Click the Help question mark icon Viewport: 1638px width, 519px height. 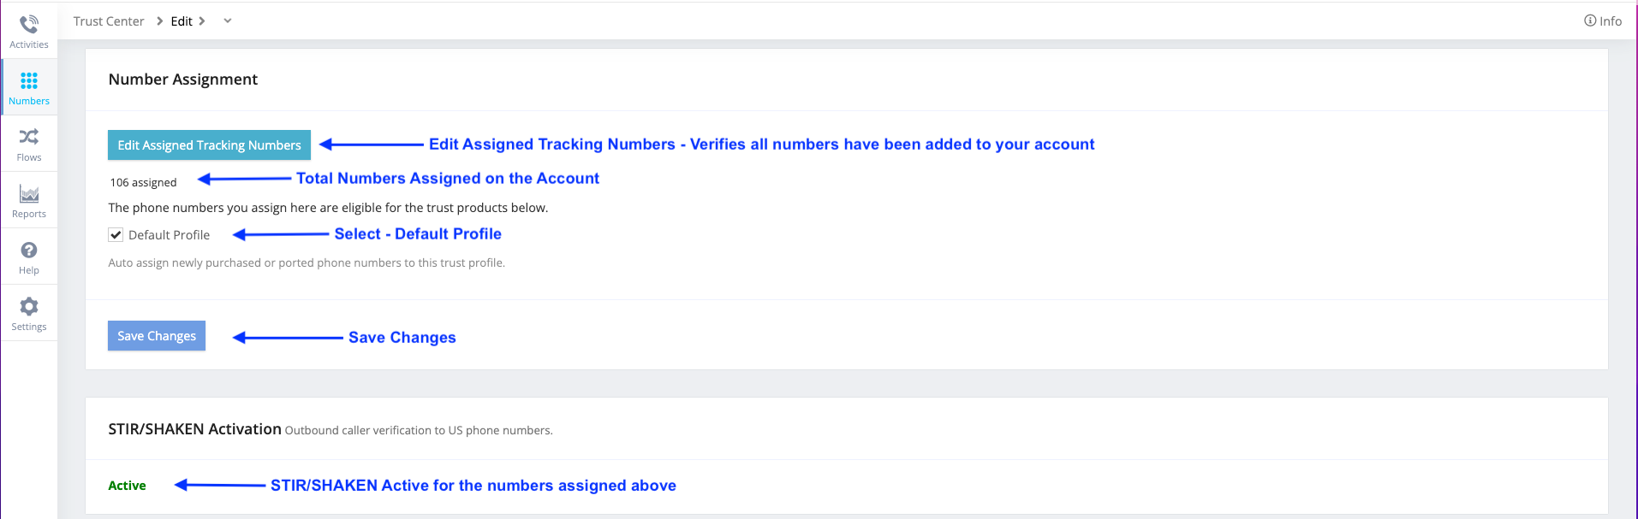point(29,251)
